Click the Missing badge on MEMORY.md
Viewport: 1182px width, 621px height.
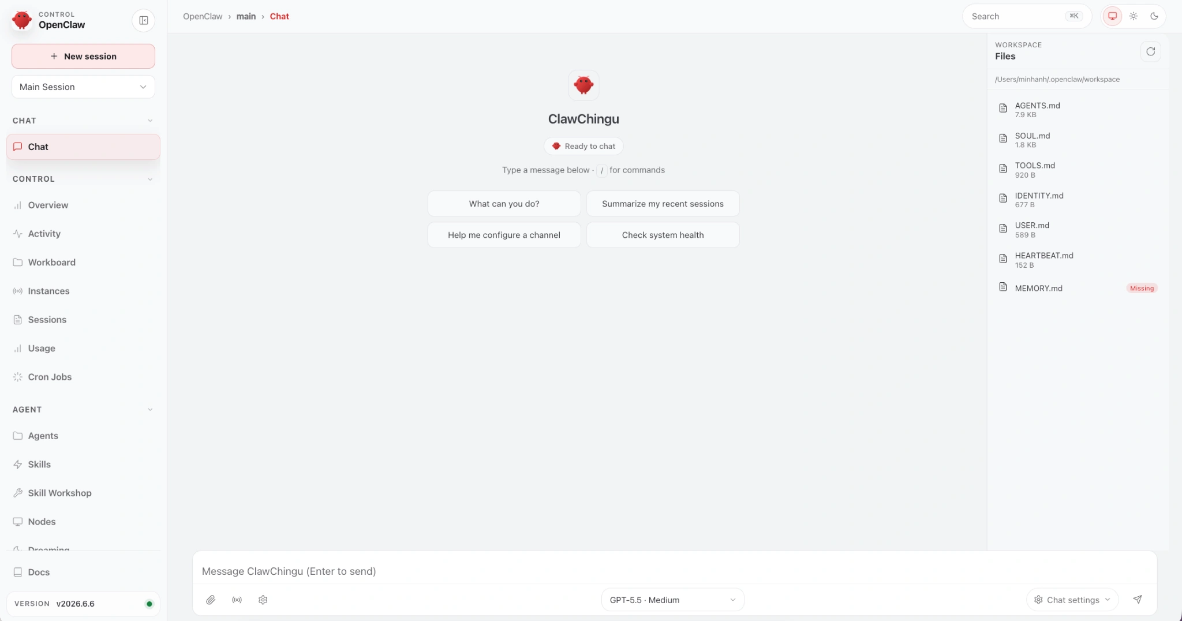[1142, 288]
